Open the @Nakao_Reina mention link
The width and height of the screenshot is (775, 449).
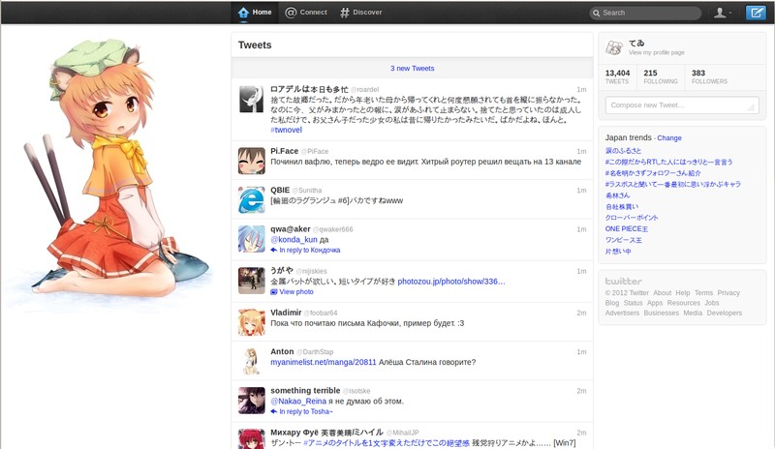[x=298, y=401]
